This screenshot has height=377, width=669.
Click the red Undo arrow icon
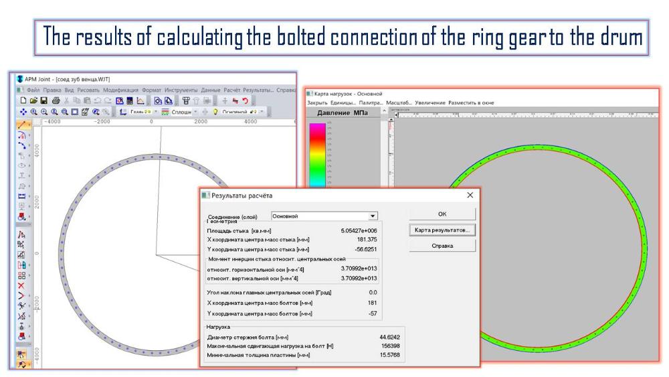pos(244,100)
